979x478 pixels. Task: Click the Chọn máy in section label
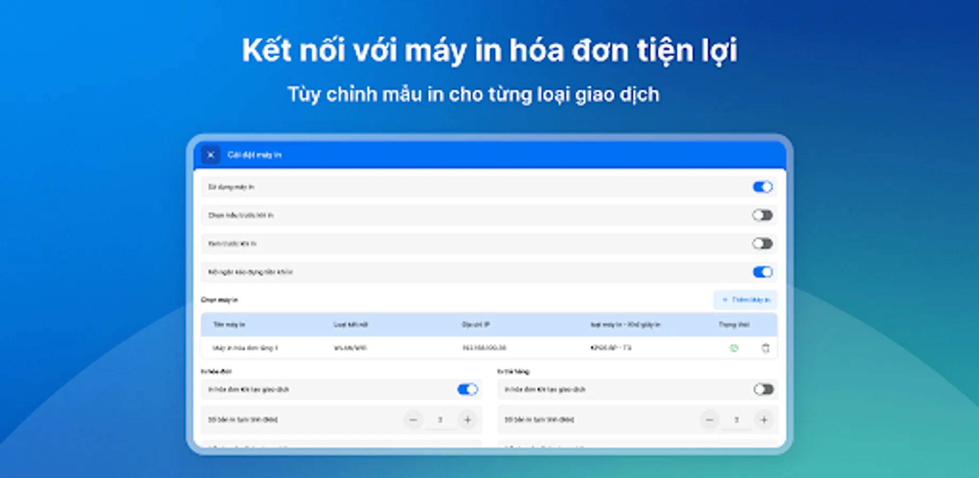(x=219, y=300)
